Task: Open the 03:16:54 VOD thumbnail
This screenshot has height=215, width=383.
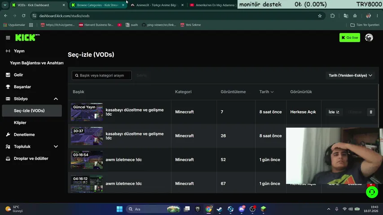Action: (x=87, y=159)
